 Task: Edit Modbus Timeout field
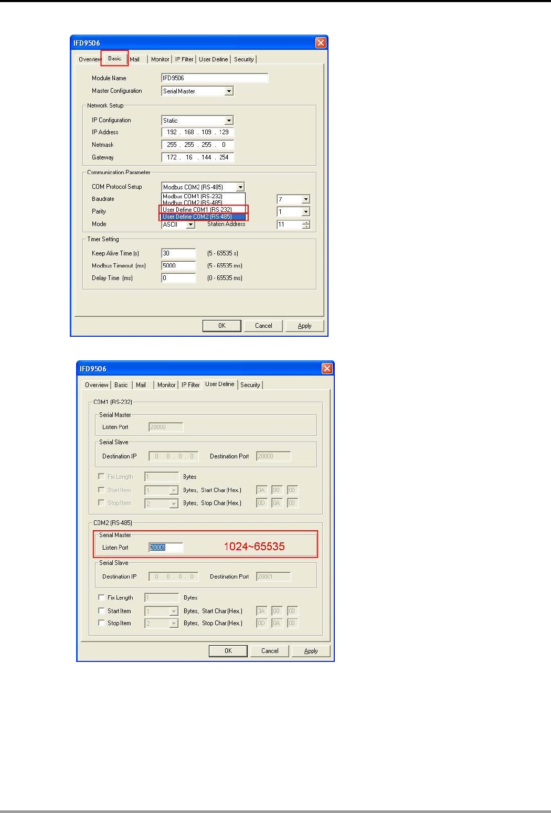click(x=178, y=266)
